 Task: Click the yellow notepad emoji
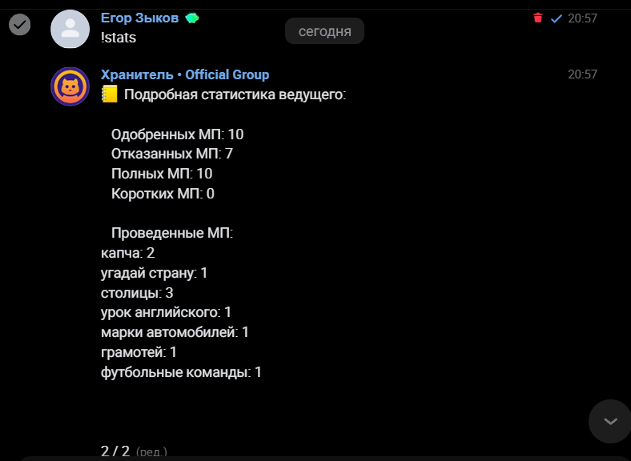pyautogui.click(x=109, y=94)
